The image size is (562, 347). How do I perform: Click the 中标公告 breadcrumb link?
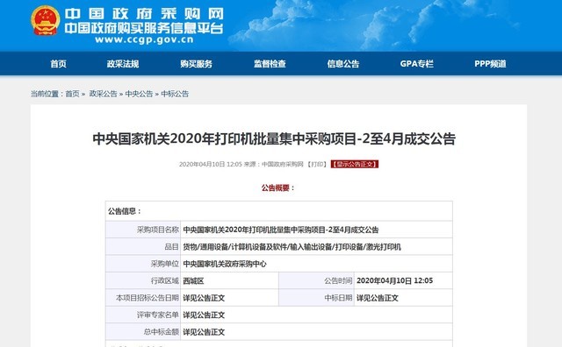point(175,94)
